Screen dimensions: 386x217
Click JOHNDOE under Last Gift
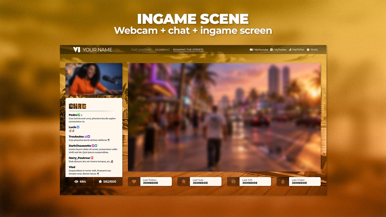[x=250, y=183]
